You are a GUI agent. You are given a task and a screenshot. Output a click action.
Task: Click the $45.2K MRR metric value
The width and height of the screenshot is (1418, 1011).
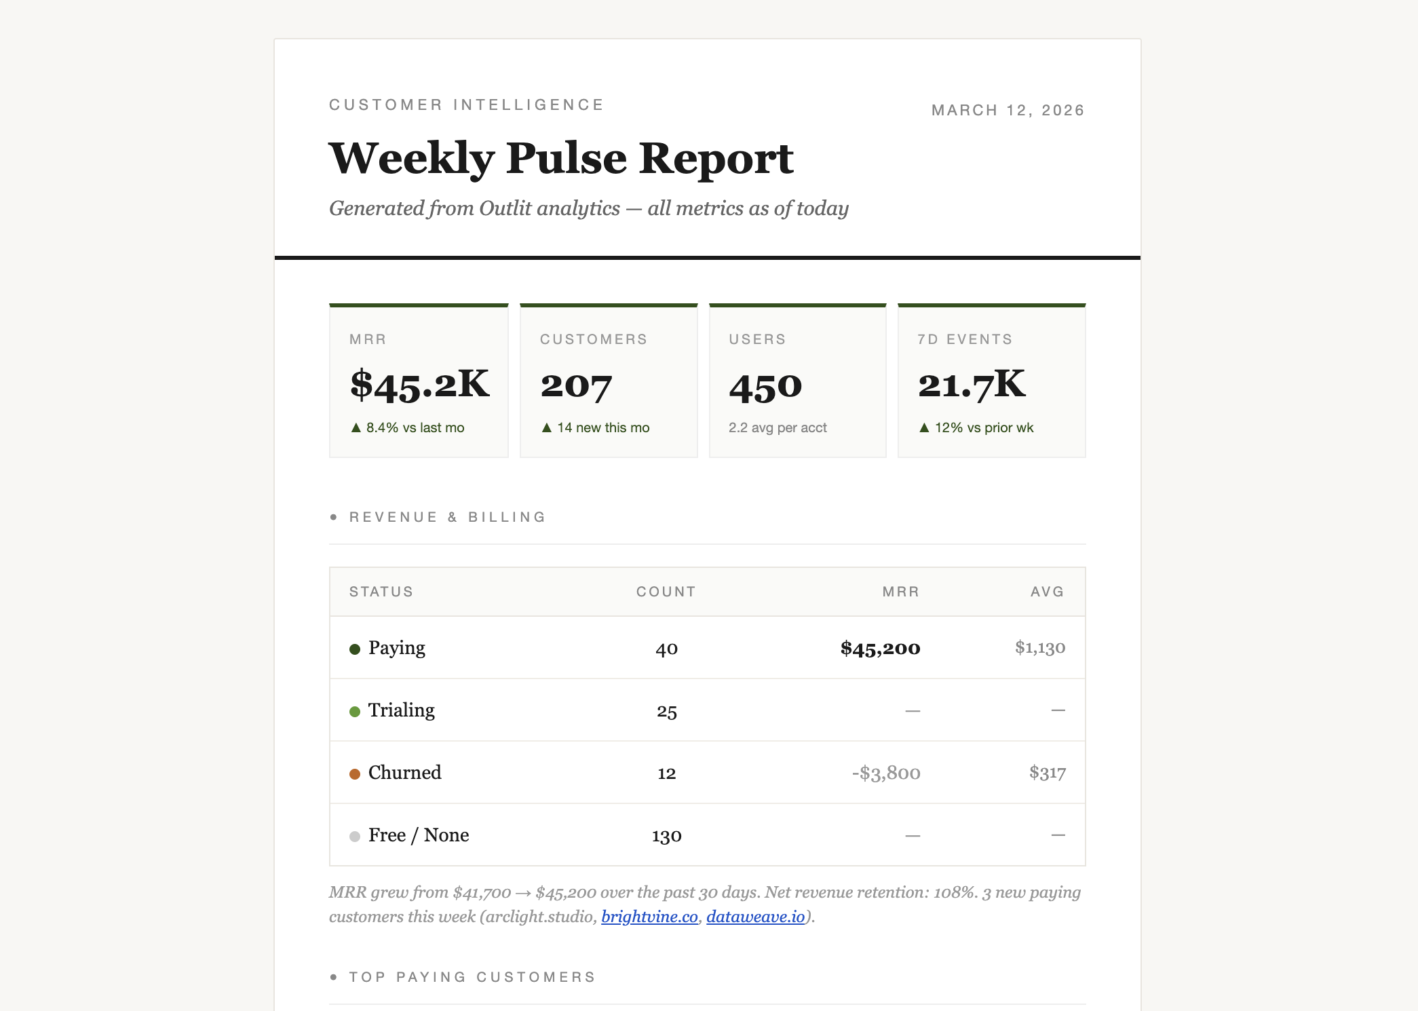click(419, 385)
